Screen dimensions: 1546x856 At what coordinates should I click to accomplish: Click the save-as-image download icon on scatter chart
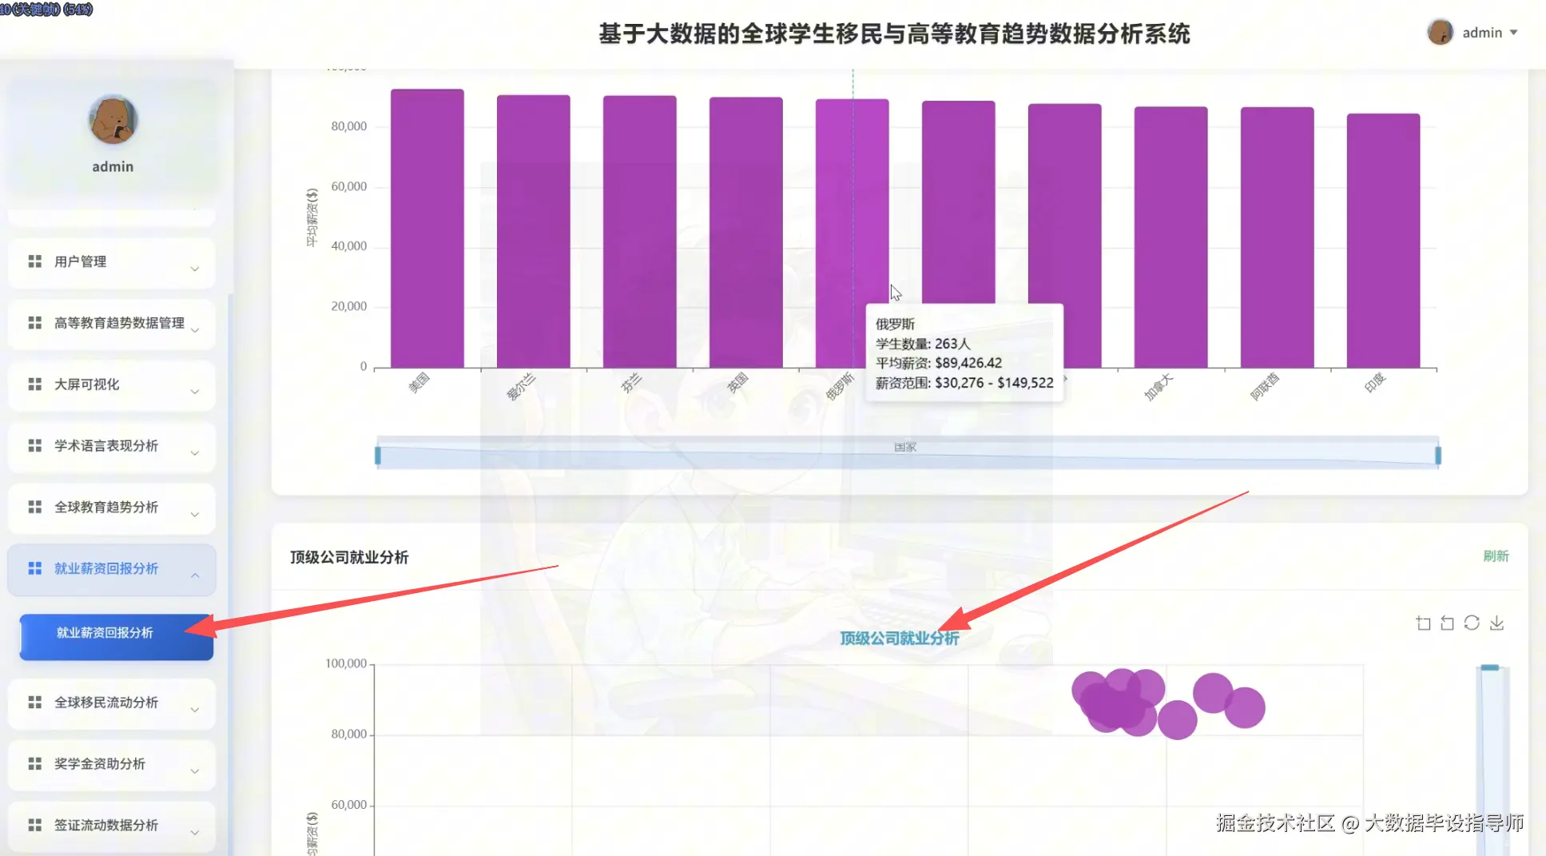point(1496,623)
